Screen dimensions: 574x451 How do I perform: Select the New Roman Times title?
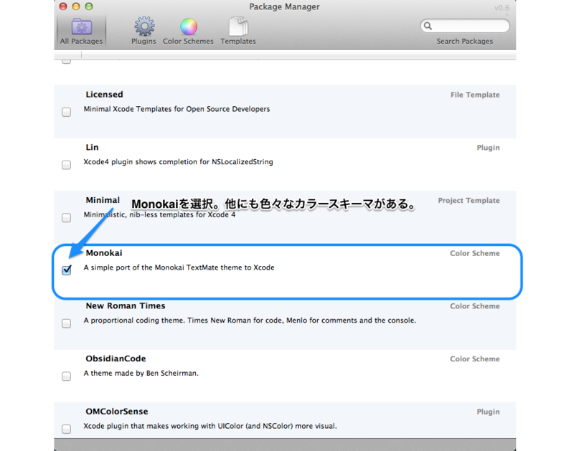(126, 305)
